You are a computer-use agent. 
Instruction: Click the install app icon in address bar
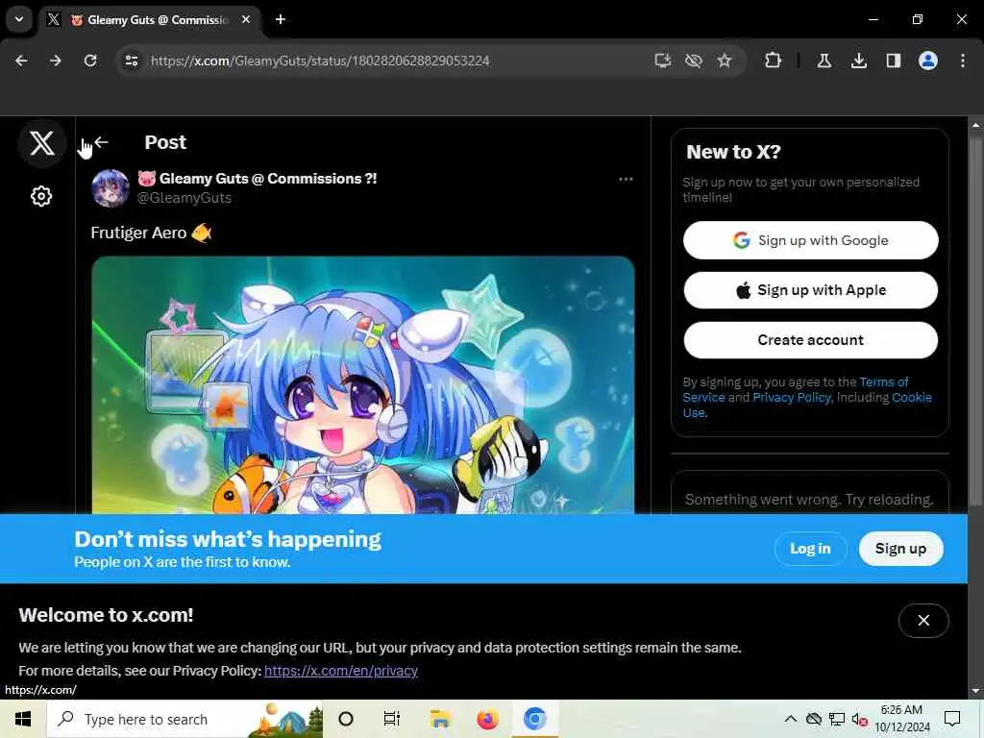(663, 61)
